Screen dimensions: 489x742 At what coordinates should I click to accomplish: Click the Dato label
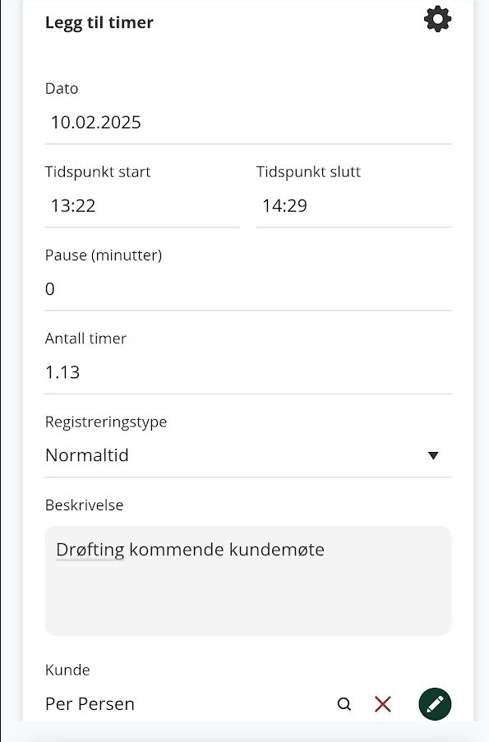point(62,89)
